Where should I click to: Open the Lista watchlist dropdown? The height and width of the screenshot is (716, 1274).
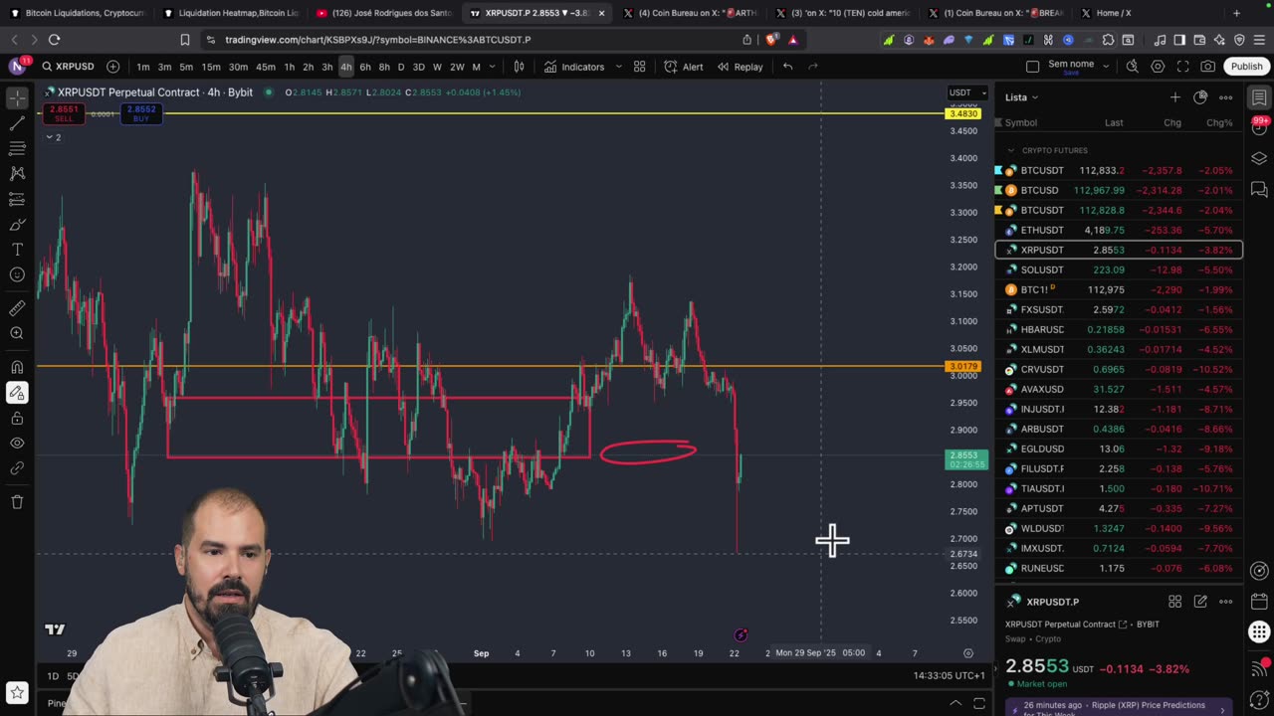coord(1021,97)
